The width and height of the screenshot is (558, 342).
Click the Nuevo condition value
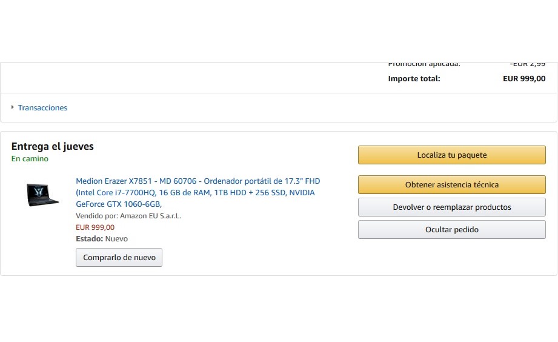point(117,239)
